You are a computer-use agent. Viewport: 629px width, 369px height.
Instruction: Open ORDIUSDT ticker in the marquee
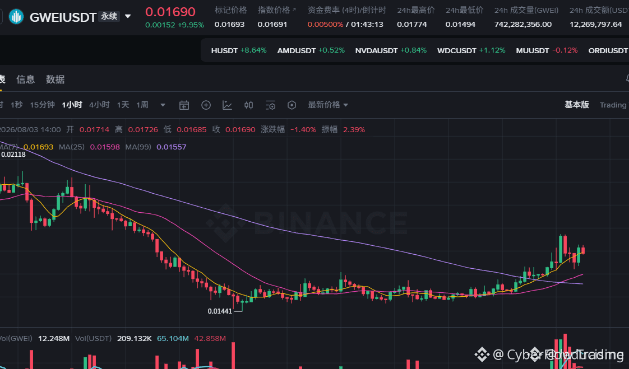tap(608, 50)
